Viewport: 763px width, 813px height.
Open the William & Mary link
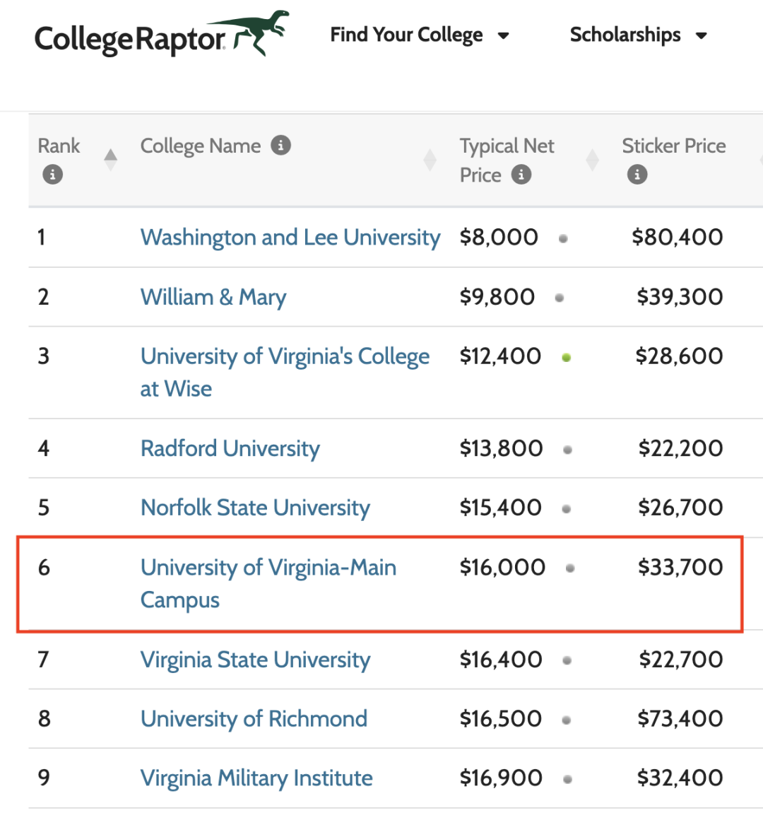tap(213, 297)
